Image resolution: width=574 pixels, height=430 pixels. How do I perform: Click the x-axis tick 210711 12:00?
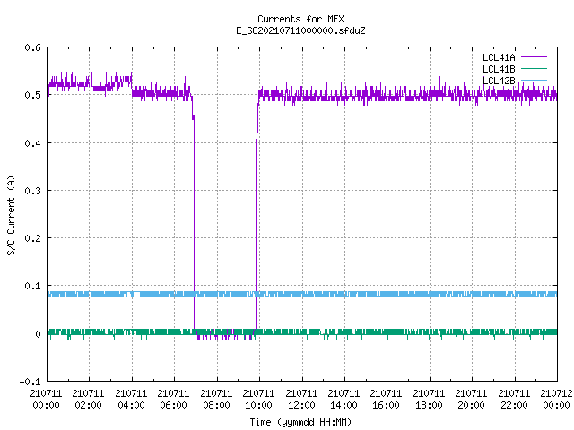tap(301, 400)
